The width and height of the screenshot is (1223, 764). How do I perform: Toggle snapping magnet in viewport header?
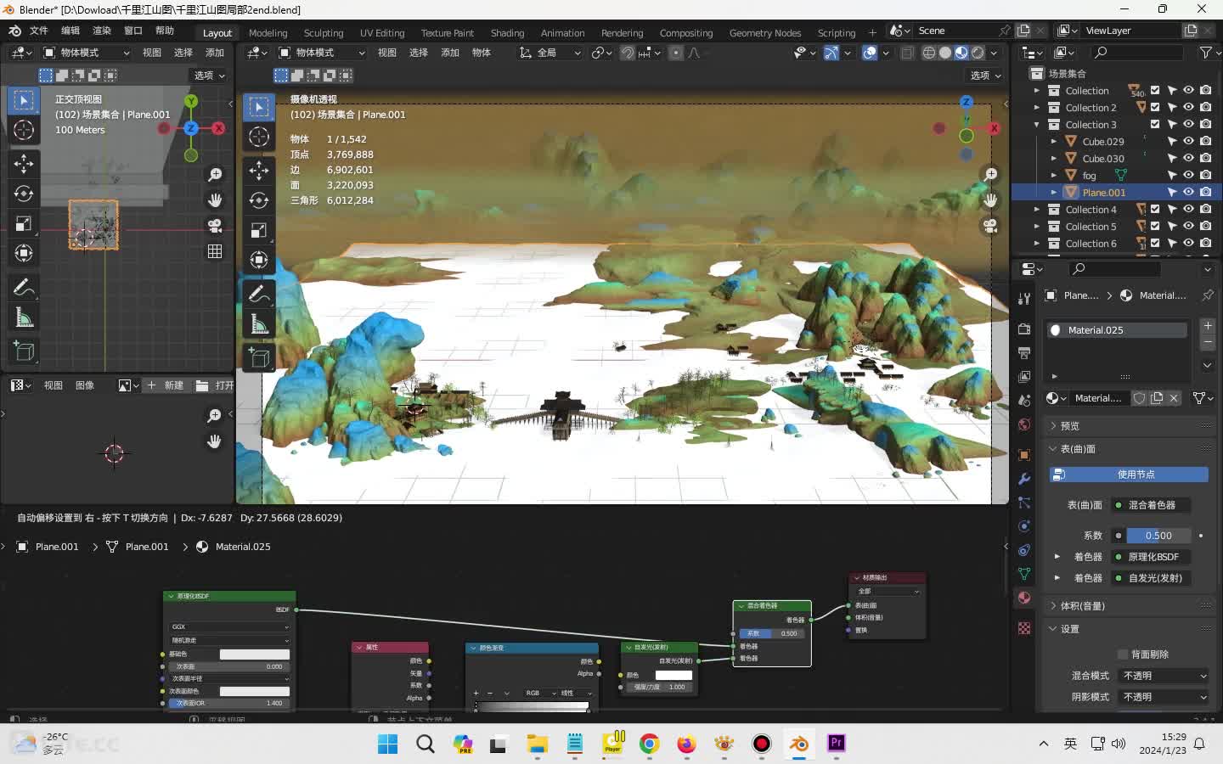tap(627, 53)
